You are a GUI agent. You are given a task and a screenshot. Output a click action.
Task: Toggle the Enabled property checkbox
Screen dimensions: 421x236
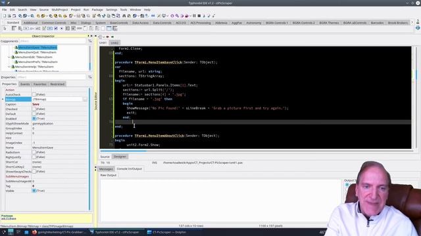tap(34, 119)
